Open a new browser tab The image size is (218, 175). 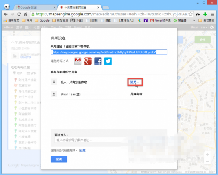click(106, 8)
